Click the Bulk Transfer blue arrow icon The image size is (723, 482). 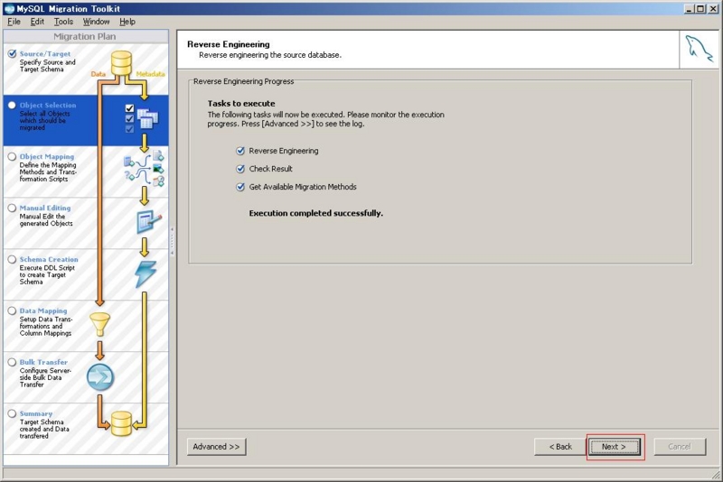100,377
